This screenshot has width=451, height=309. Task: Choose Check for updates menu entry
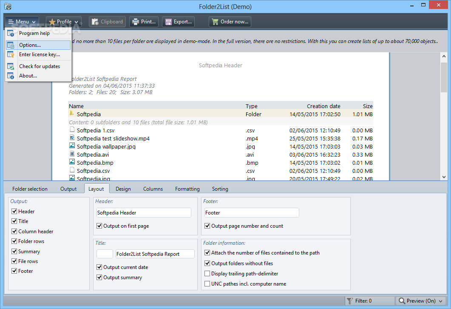tap(38, 66)
